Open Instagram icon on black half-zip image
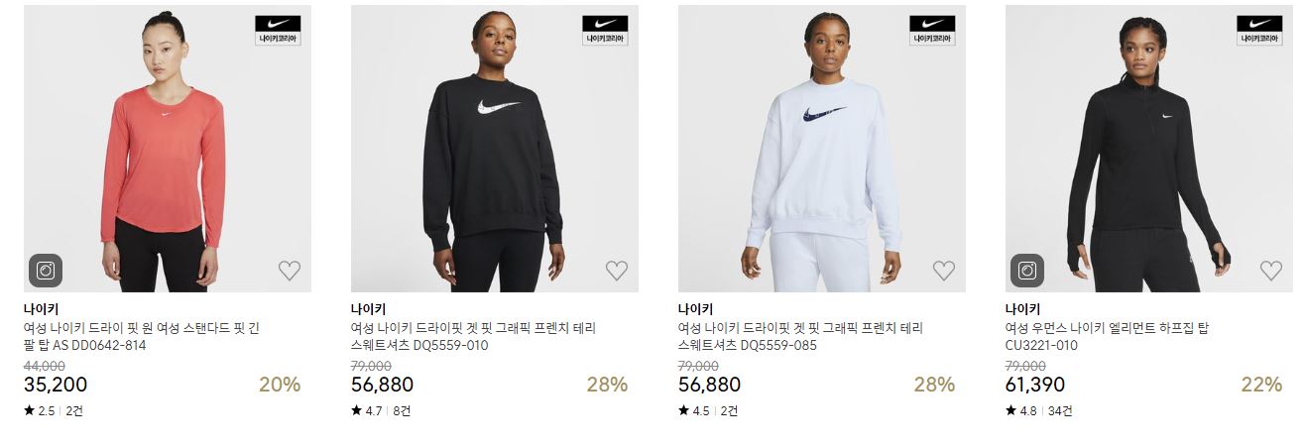The image size is (1306, 447). click(x=1027, y=271)
